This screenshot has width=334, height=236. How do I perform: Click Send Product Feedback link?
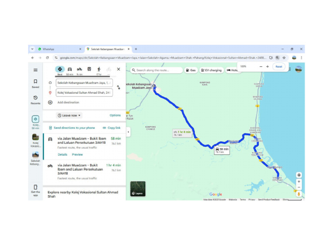269,199
